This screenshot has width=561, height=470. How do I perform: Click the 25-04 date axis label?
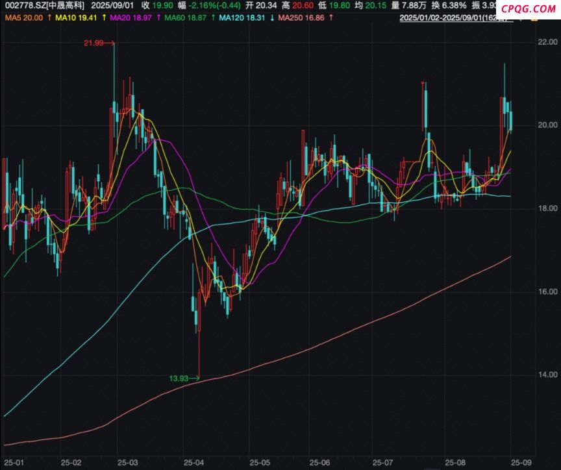click(193, 462)
